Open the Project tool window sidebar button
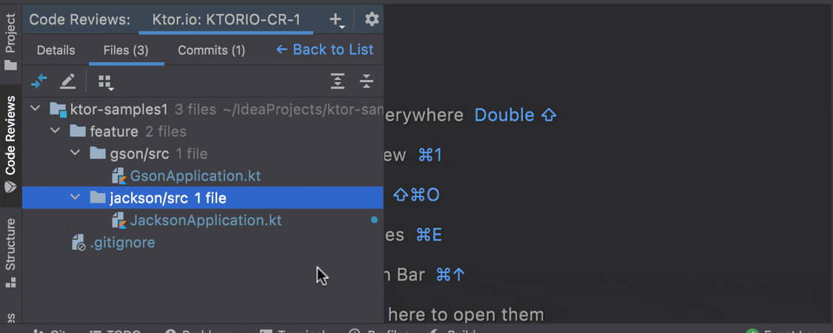Screen dimensions: 833x333 [10, 42]
